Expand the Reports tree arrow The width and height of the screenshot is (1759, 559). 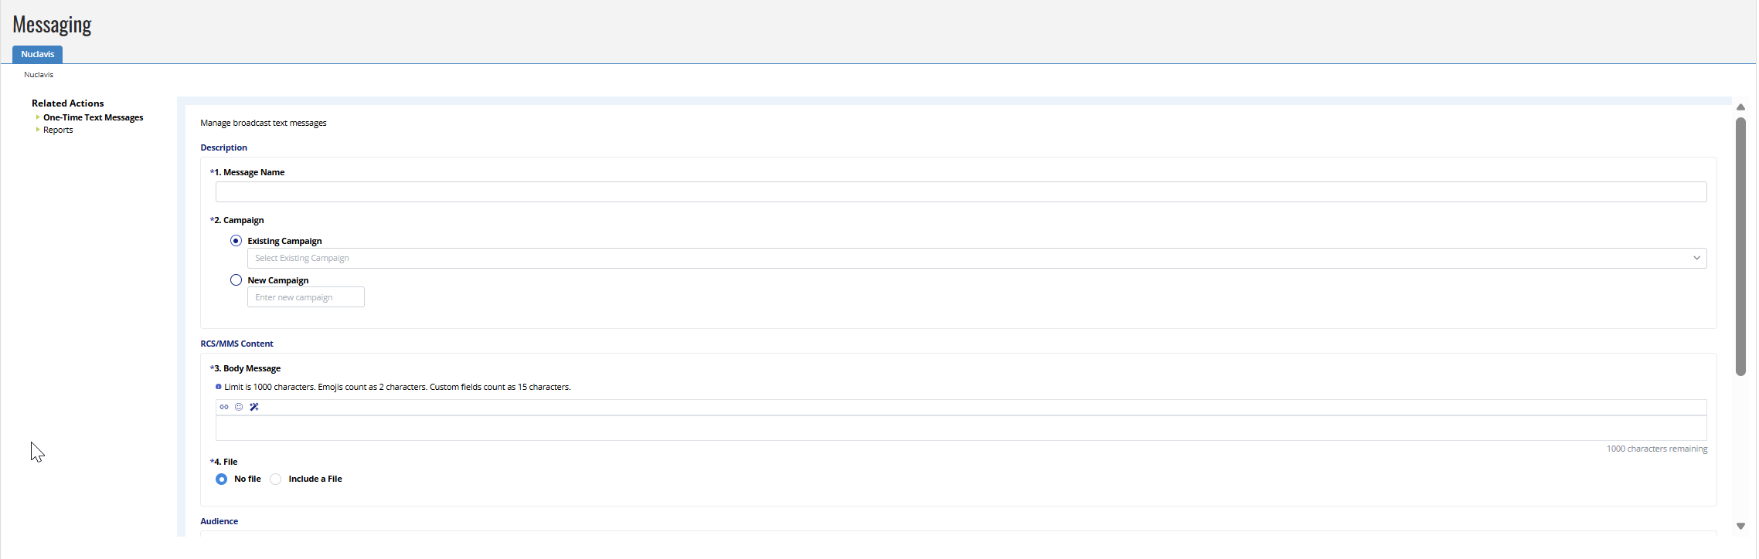38,130
